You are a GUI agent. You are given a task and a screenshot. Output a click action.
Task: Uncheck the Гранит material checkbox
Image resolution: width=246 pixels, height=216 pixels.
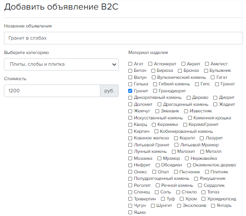[x=130, y=91]
